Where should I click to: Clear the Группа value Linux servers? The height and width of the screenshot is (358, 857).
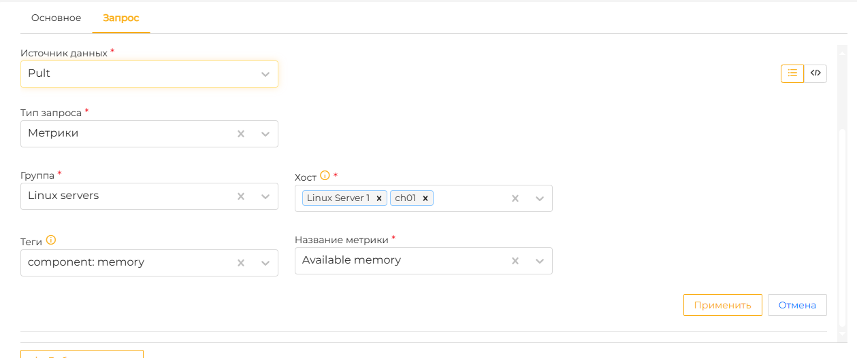[240, 196]
